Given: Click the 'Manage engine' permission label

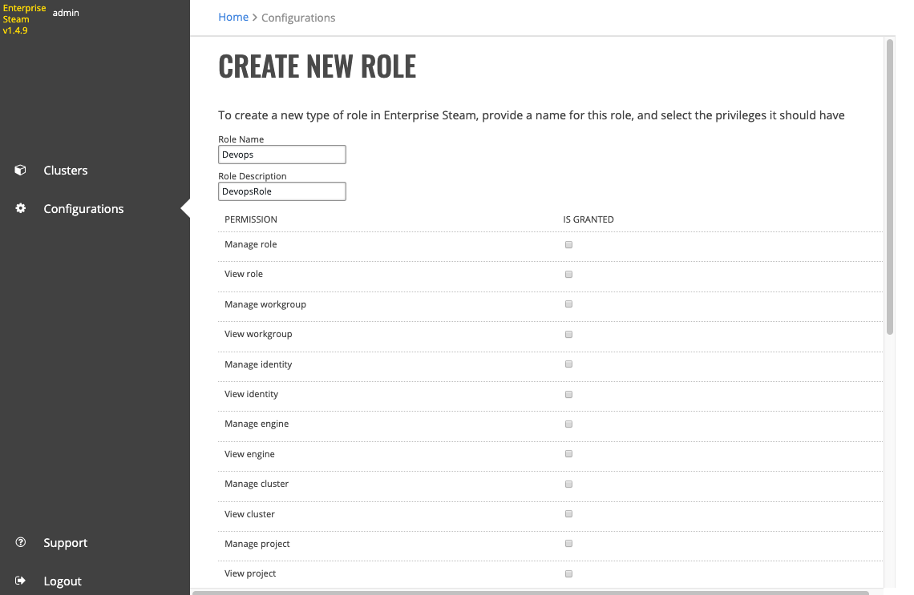Looking at the screenshot, I should [x=257, y=424].
